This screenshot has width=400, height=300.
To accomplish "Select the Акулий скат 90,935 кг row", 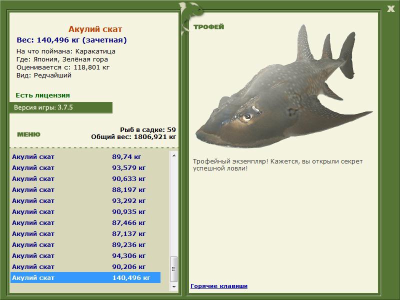I will point(85,211).
